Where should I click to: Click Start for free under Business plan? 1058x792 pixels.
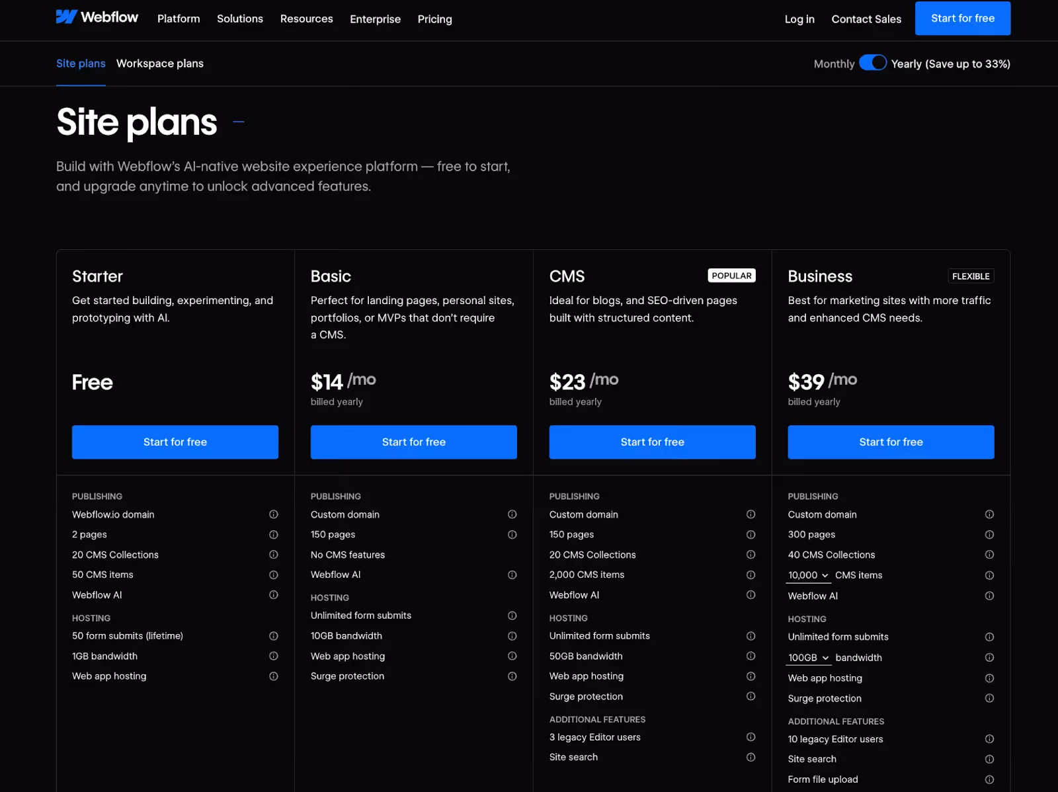click(891, 442)
